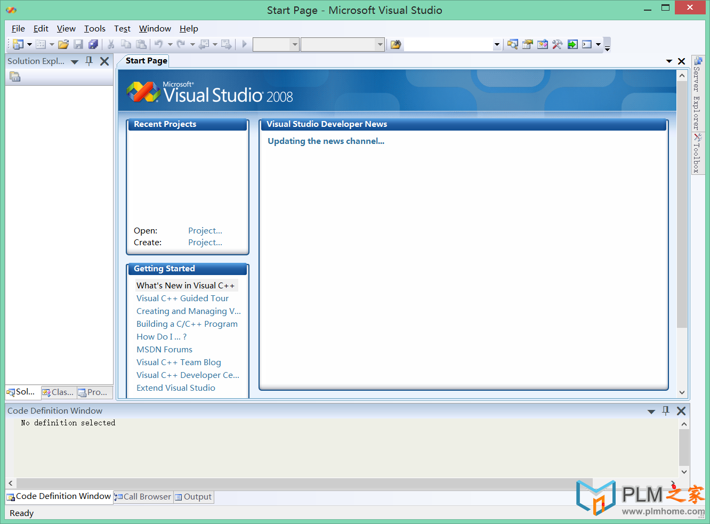Click the Save floppy disk icon
710x524 pixels.
pyautogui.click(x=78, y=44)
